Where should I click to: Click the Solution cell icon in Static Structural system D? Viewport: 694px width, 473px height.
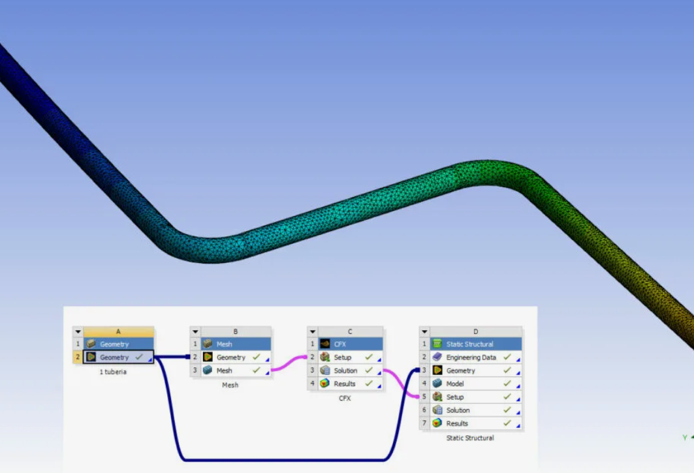437,410
